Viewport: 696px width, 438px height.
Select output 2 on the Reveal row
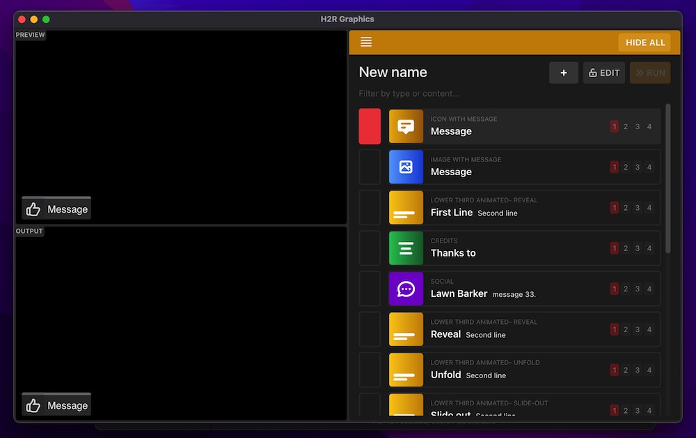pos(626,330)
